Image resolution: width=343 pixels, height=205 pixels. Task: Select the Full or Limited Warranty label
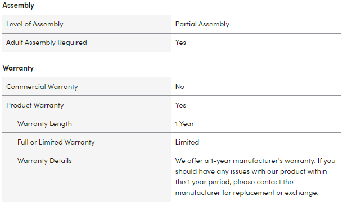point(56,142)
